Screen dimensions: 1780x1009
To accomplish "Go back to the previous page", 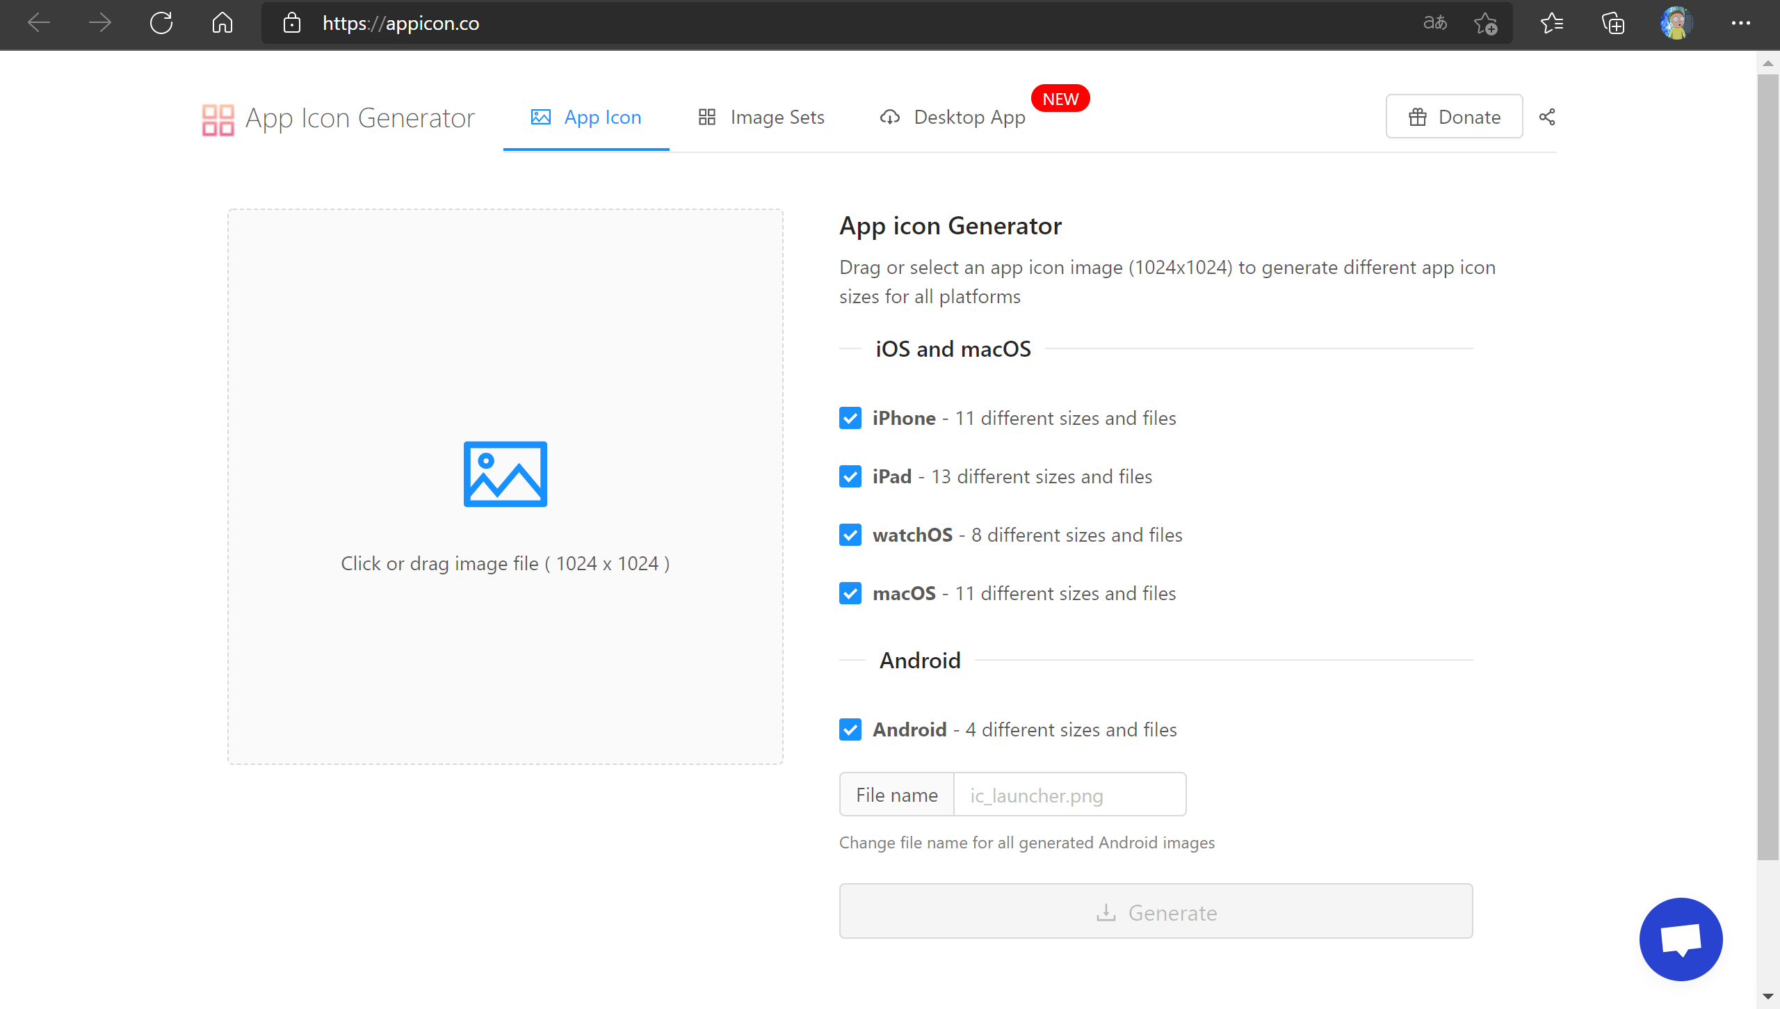I will [39, 23].
